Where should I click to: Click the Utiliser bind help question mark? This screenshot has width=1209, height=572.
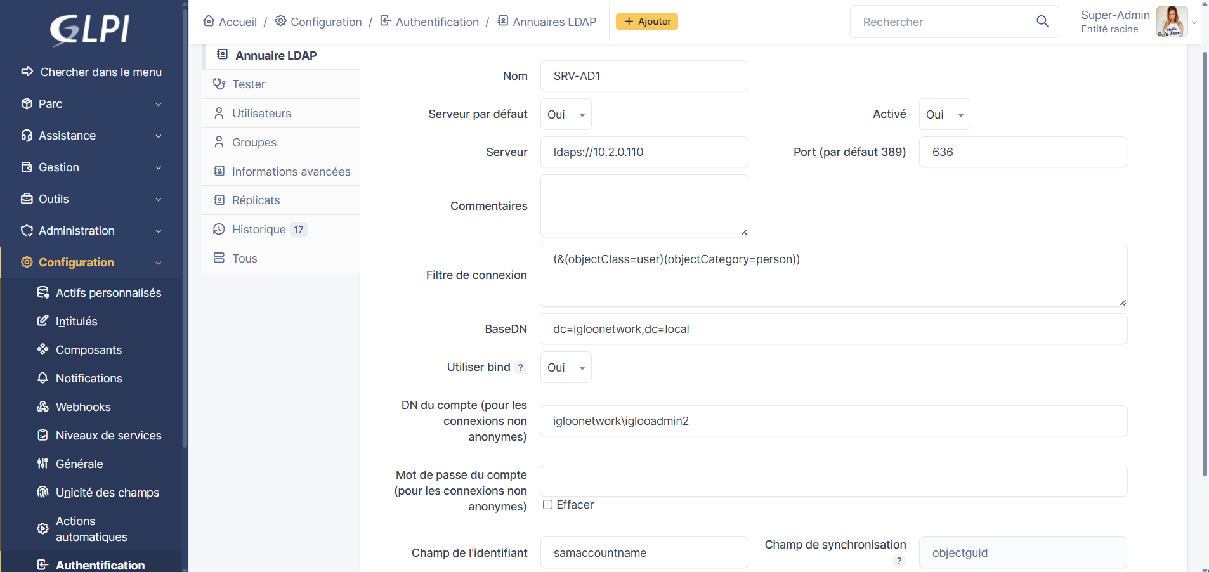coord(520,367)
